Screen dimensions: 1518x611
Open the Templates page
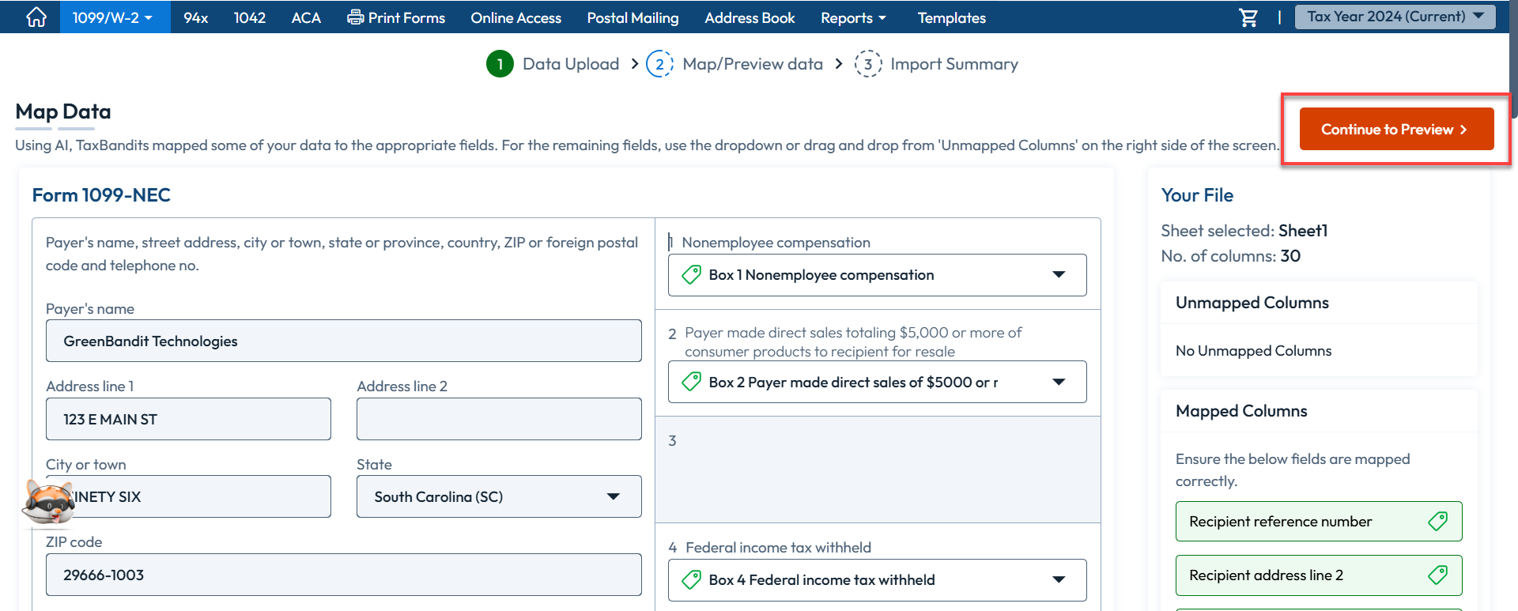point(951,17)
